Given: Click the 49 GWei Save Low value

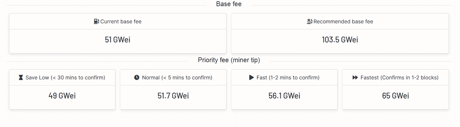Looking at the screenshot, I should [x=62, y=96].
